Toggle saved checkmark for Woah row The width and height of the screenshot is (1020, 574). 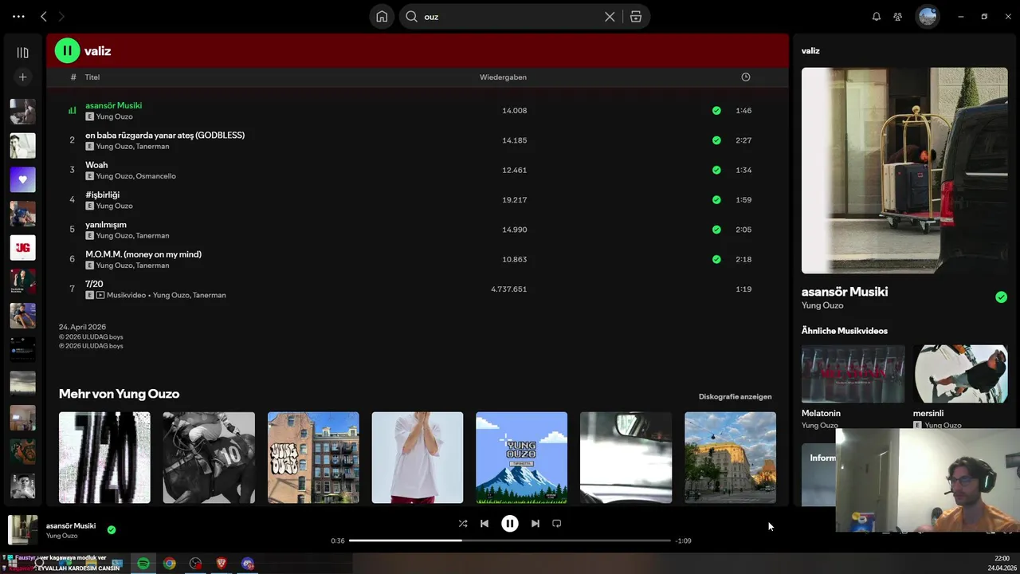click(716, 170)
